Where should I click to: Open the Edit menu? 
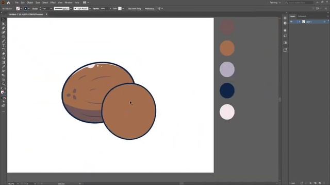[x=23, y=3]
